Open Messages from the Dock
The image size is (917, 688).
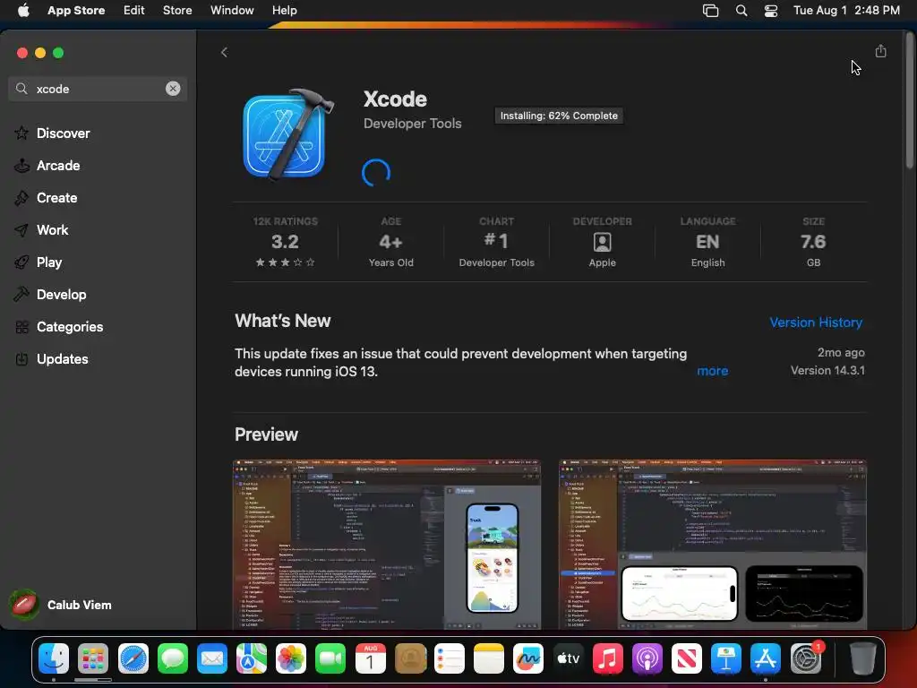tap(173, 658)
